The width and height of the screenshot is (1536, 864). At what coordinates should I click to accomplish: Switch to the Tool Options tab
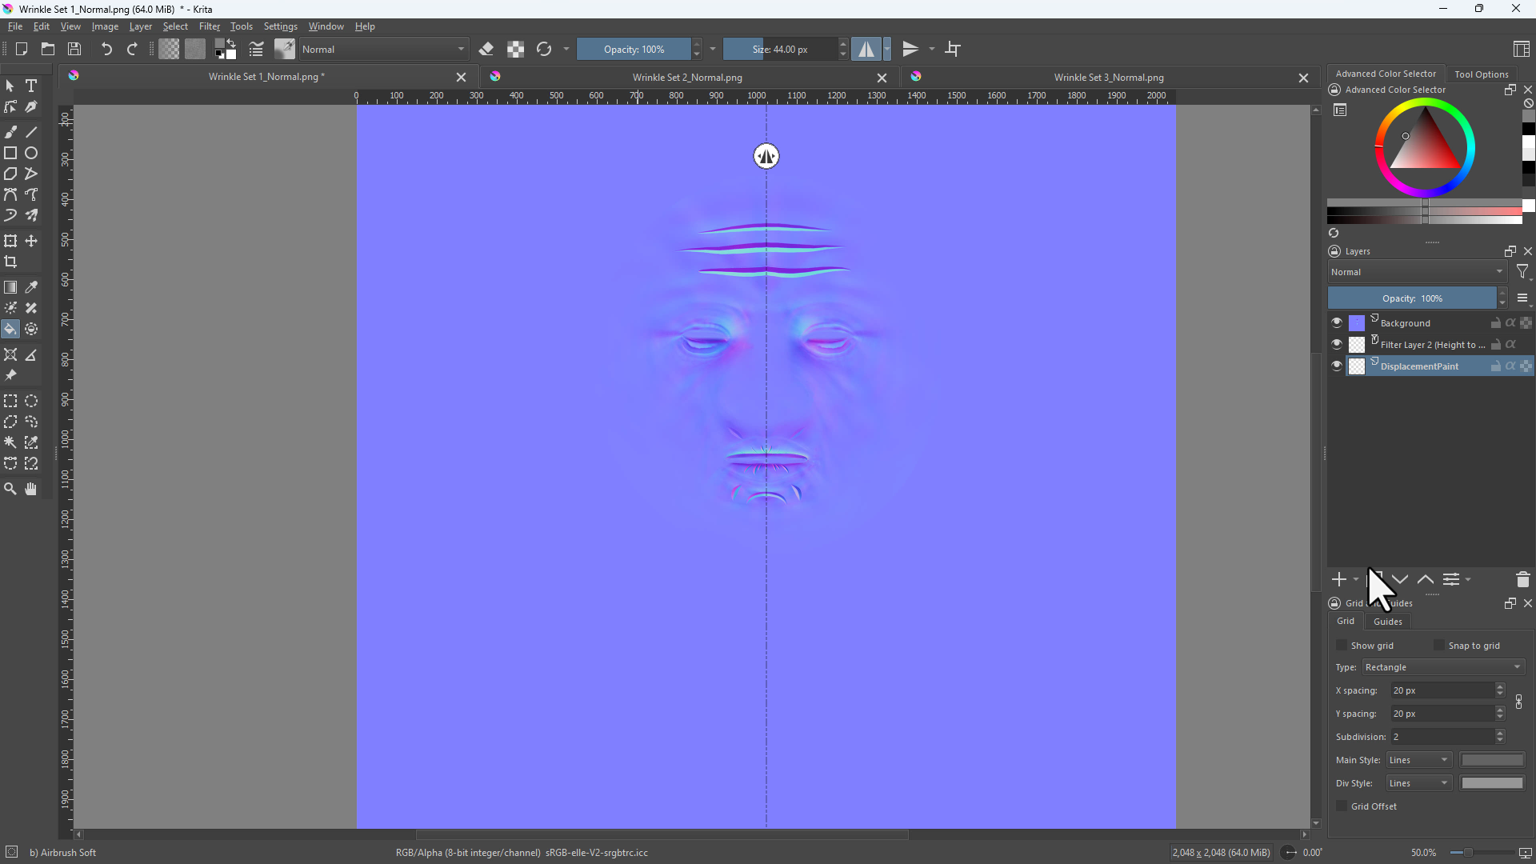1482,74
